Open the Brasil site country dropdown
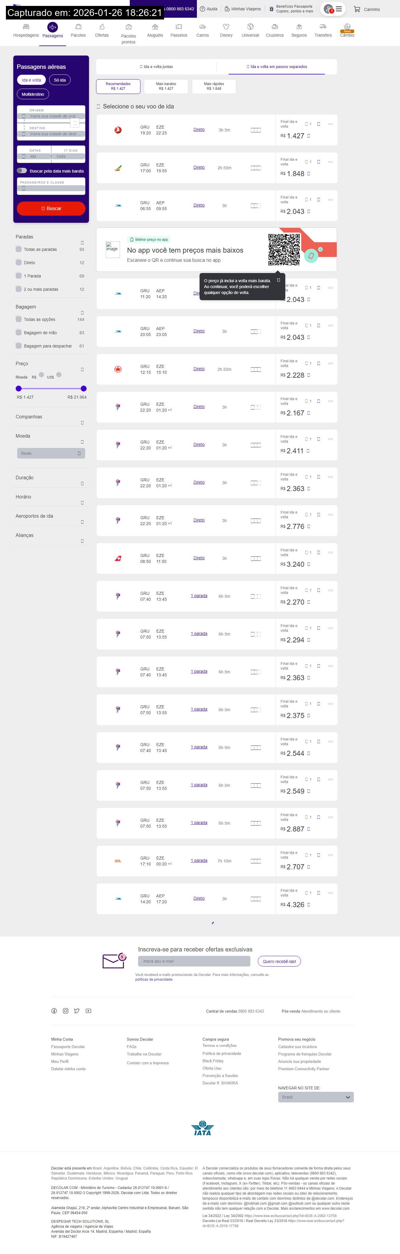 point(315,1097)
